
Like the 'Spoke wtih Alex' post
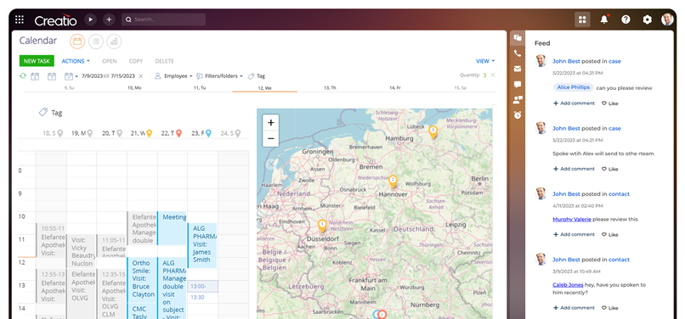click(610, 169)
